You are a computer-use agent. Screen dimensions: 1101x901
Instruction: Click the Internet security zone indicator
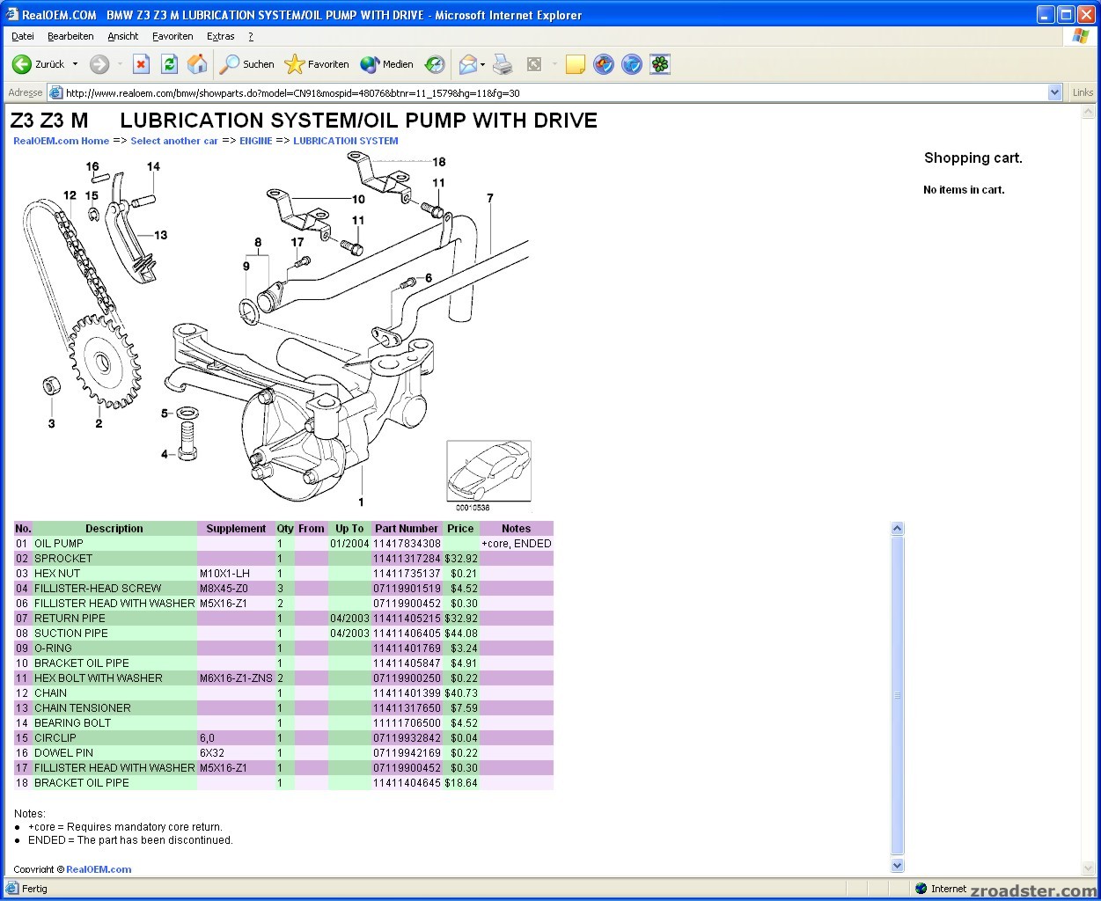[x=940, y=889]
